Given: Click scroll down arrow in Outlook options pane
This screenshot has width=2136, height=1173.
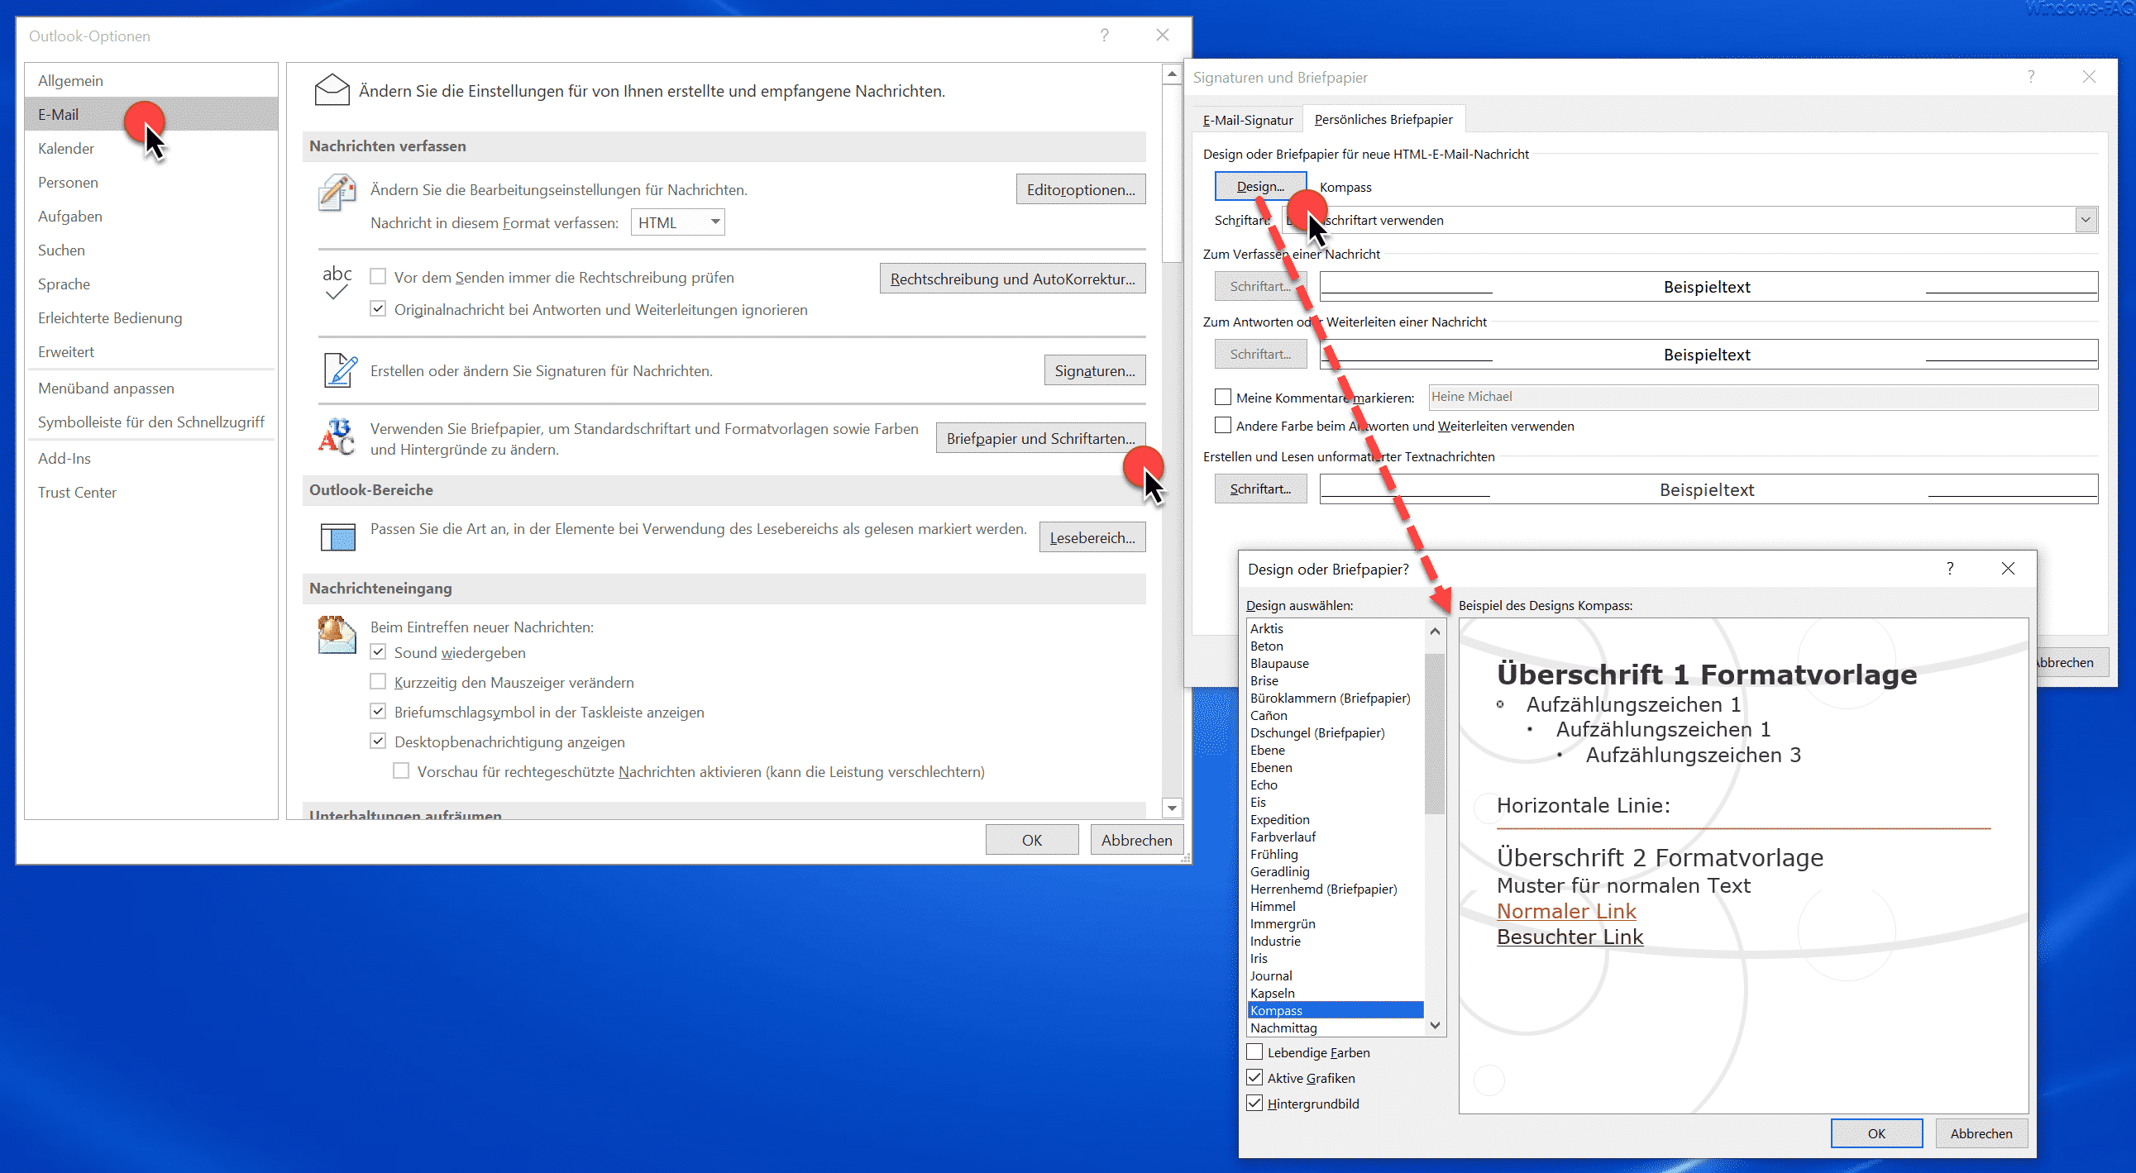Looking at the screenshot, I should (x=1172, y=808).
